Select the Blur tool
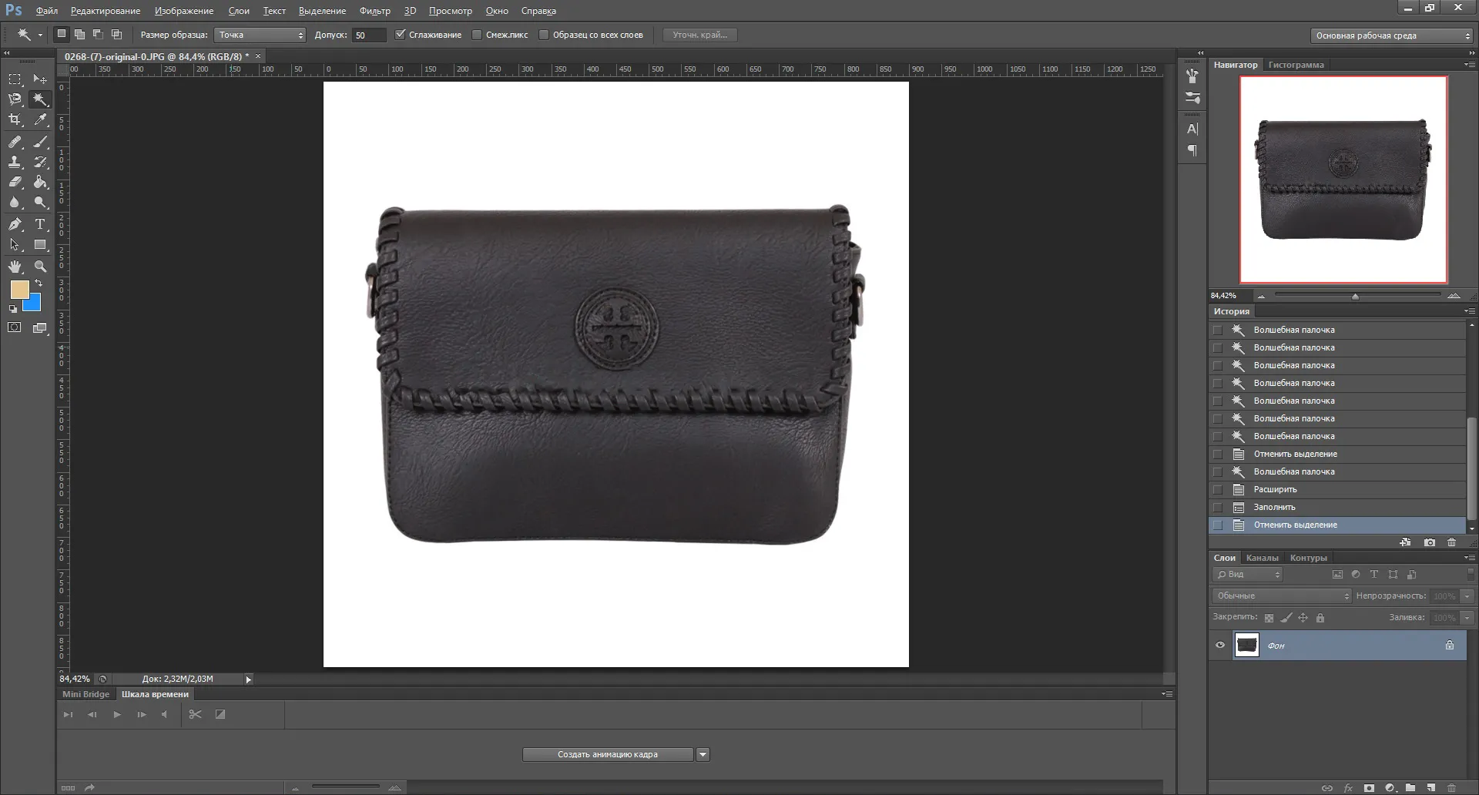 point(15,202)
